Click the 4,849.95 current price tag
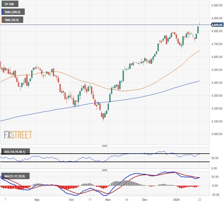This screenshot has width=224, height=202. [x=217, y=25]
